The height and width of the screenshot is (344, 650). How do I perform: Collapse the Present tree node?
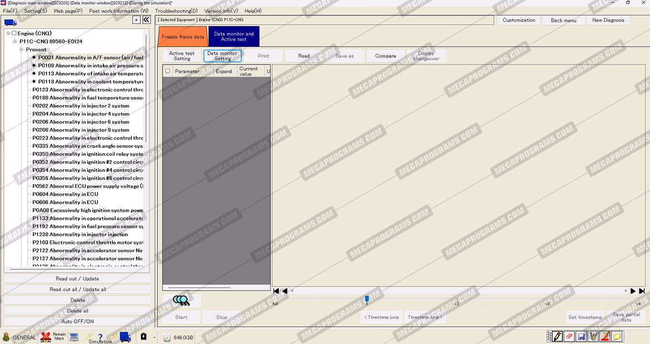pyautogui.click(x=21, y=49)
